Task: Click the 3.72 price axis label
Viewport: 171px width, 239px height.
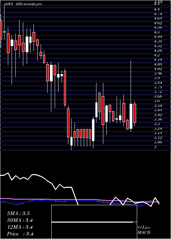Action: (x=158, y=92)
